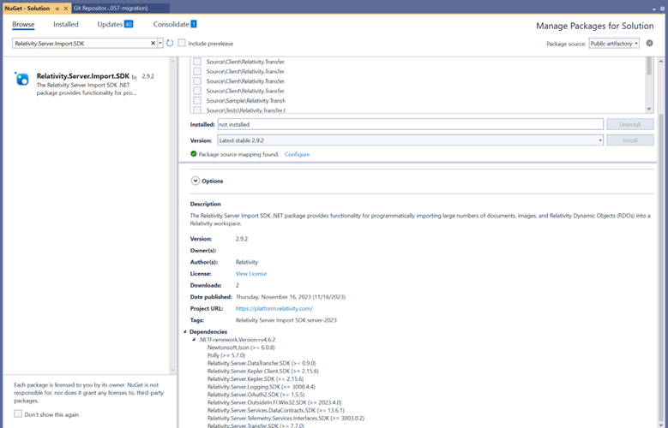Click the details pane vertical scrollbar thumb
Image resolution: width=668 pixels, height=428 pixels.
click(661, 268)
